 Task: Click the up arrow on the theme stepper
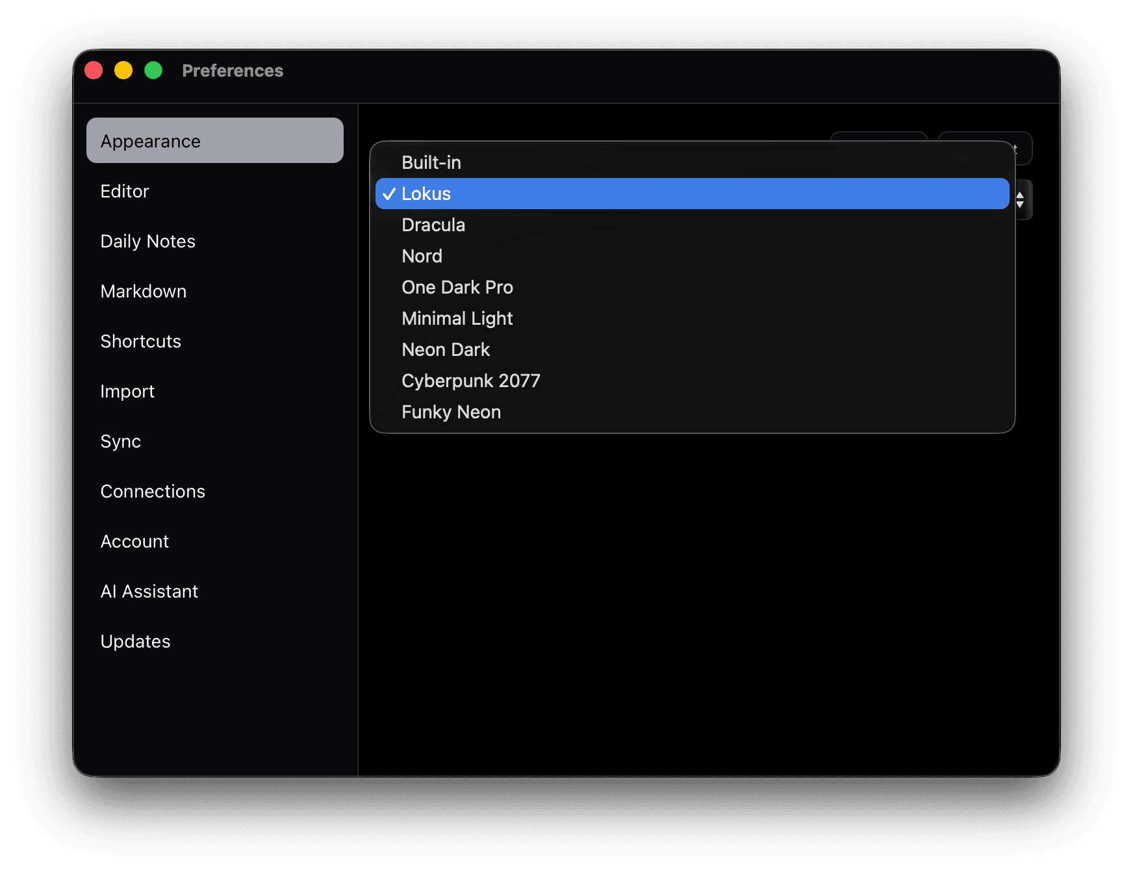tap(1021, 194)
